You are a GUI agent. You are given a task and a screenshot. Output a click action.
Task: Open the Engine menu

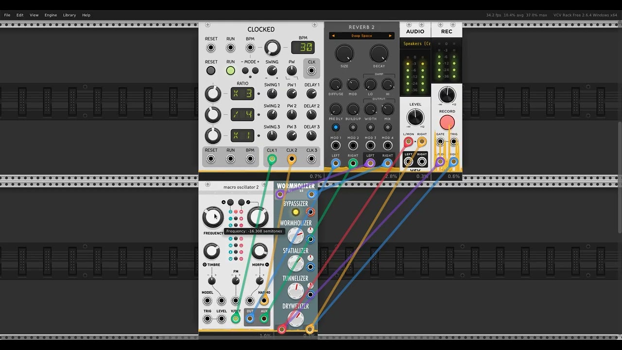click(51, 15)
